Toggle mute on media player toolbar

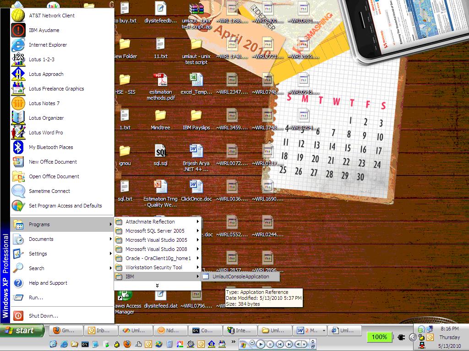299,344
